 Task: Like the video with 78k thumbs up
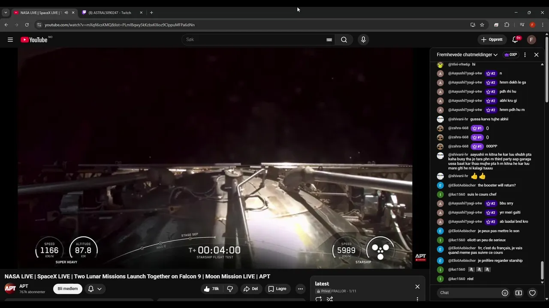pyautogui.click(x=211, y=289)
